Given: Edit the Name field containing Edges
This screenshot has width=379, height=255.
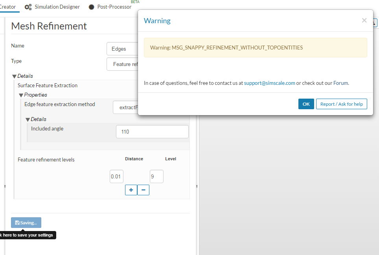Looking at the screenshot, I should pyautogui.click(x=122, y=49).
